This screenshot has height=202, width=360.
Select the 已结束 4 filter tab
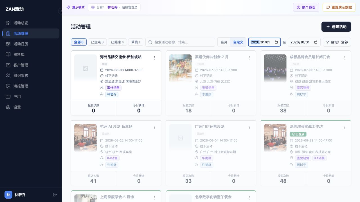118,42
